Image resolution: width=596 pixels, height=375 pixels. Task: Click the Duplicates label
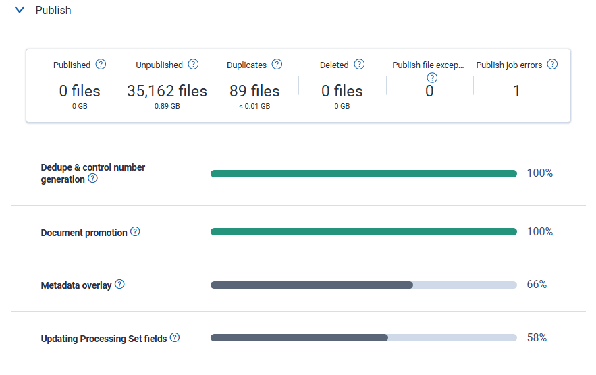coord(246,65)
